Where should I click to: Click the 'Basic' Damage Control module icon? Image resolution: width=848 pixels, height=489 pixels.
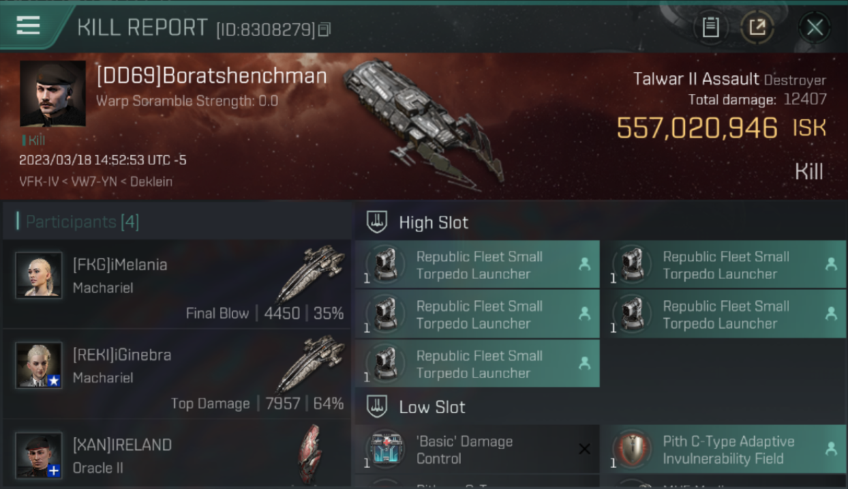[386, 449]
